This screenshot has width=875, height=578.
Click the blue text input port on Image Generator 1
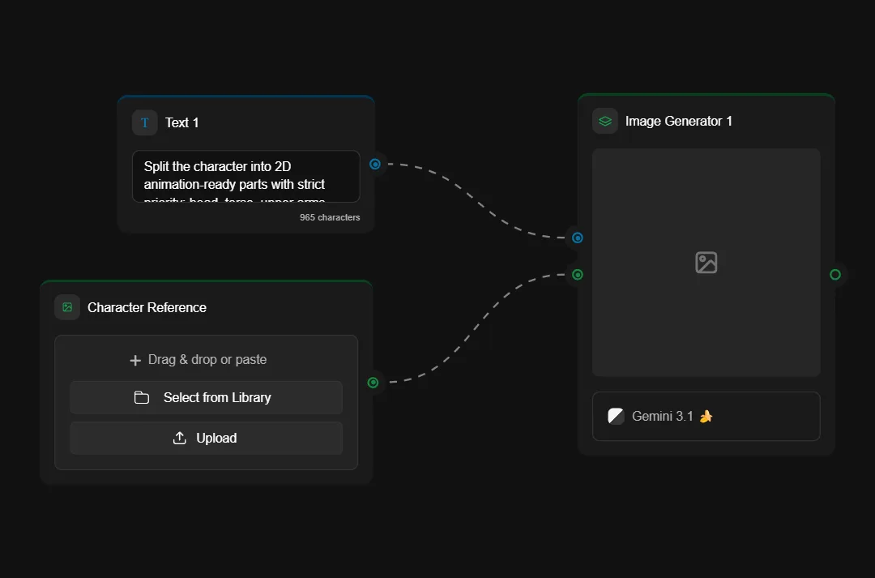click(x=577, y=238)
